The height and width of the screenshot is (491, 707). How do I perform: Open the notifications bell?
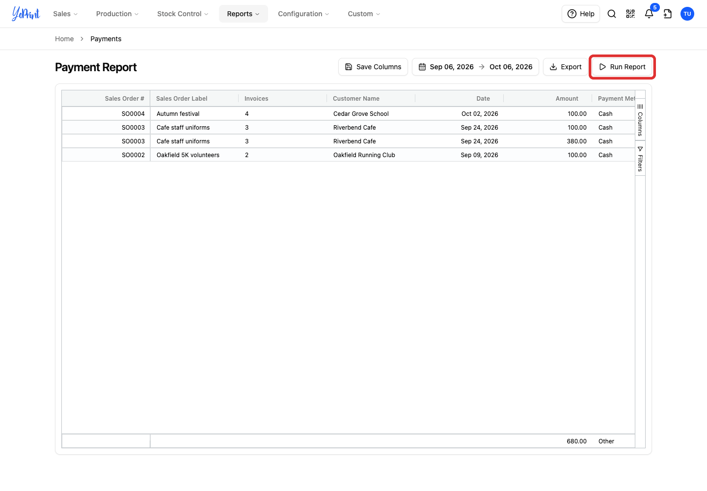[649, 14]
